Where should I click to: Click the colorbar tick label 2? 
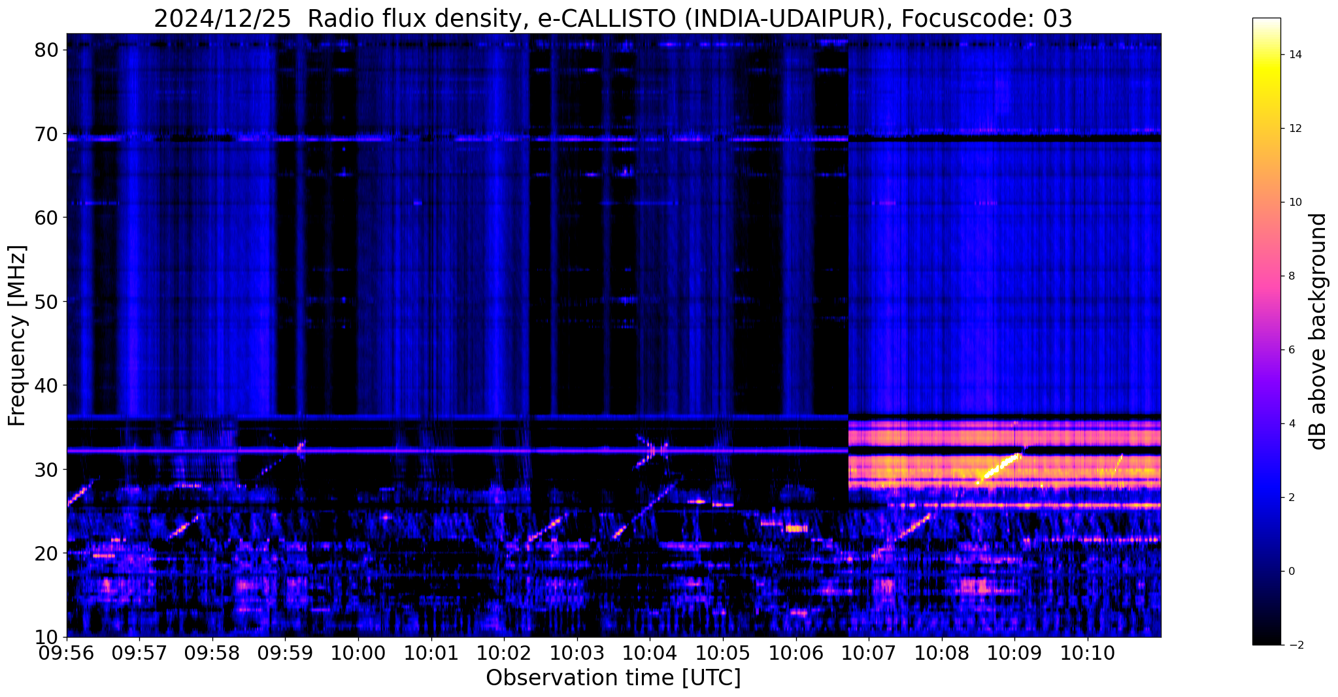[x=1291, y=498]
